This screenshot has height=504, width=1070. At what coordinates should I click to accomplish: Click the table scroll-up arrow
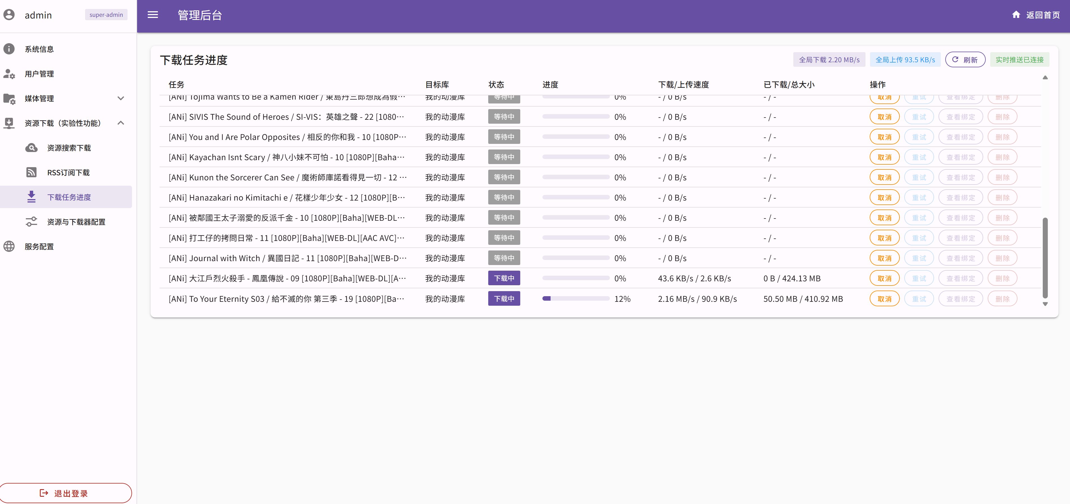[1045, 78]
